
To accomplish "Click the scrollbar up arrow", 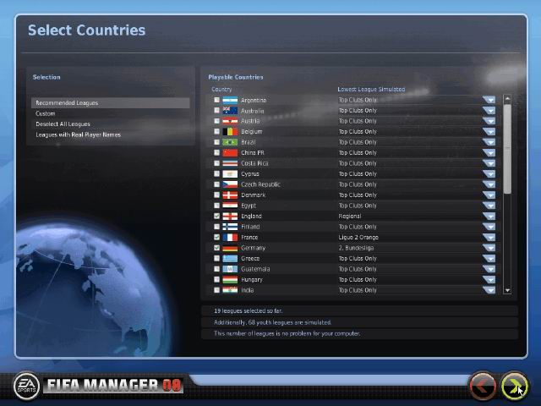I will (x=507, y=99).
